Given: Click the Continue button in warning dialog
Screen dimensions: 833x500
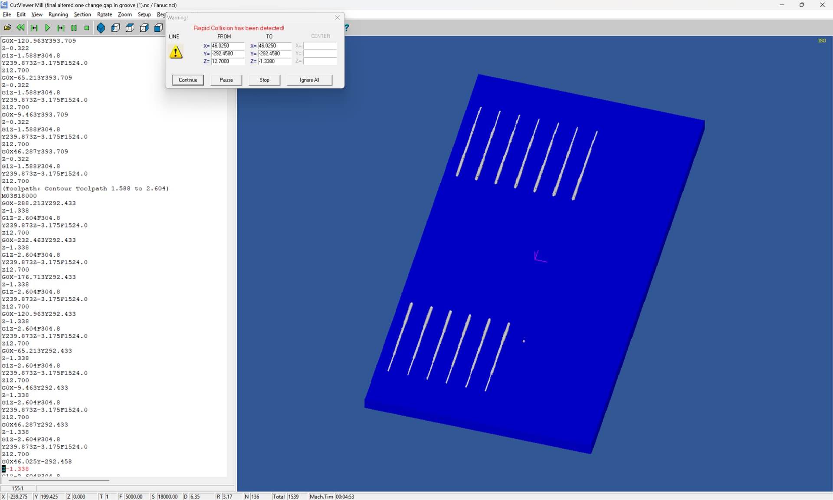Looking at the screenshot, I should tap(188, 80).
